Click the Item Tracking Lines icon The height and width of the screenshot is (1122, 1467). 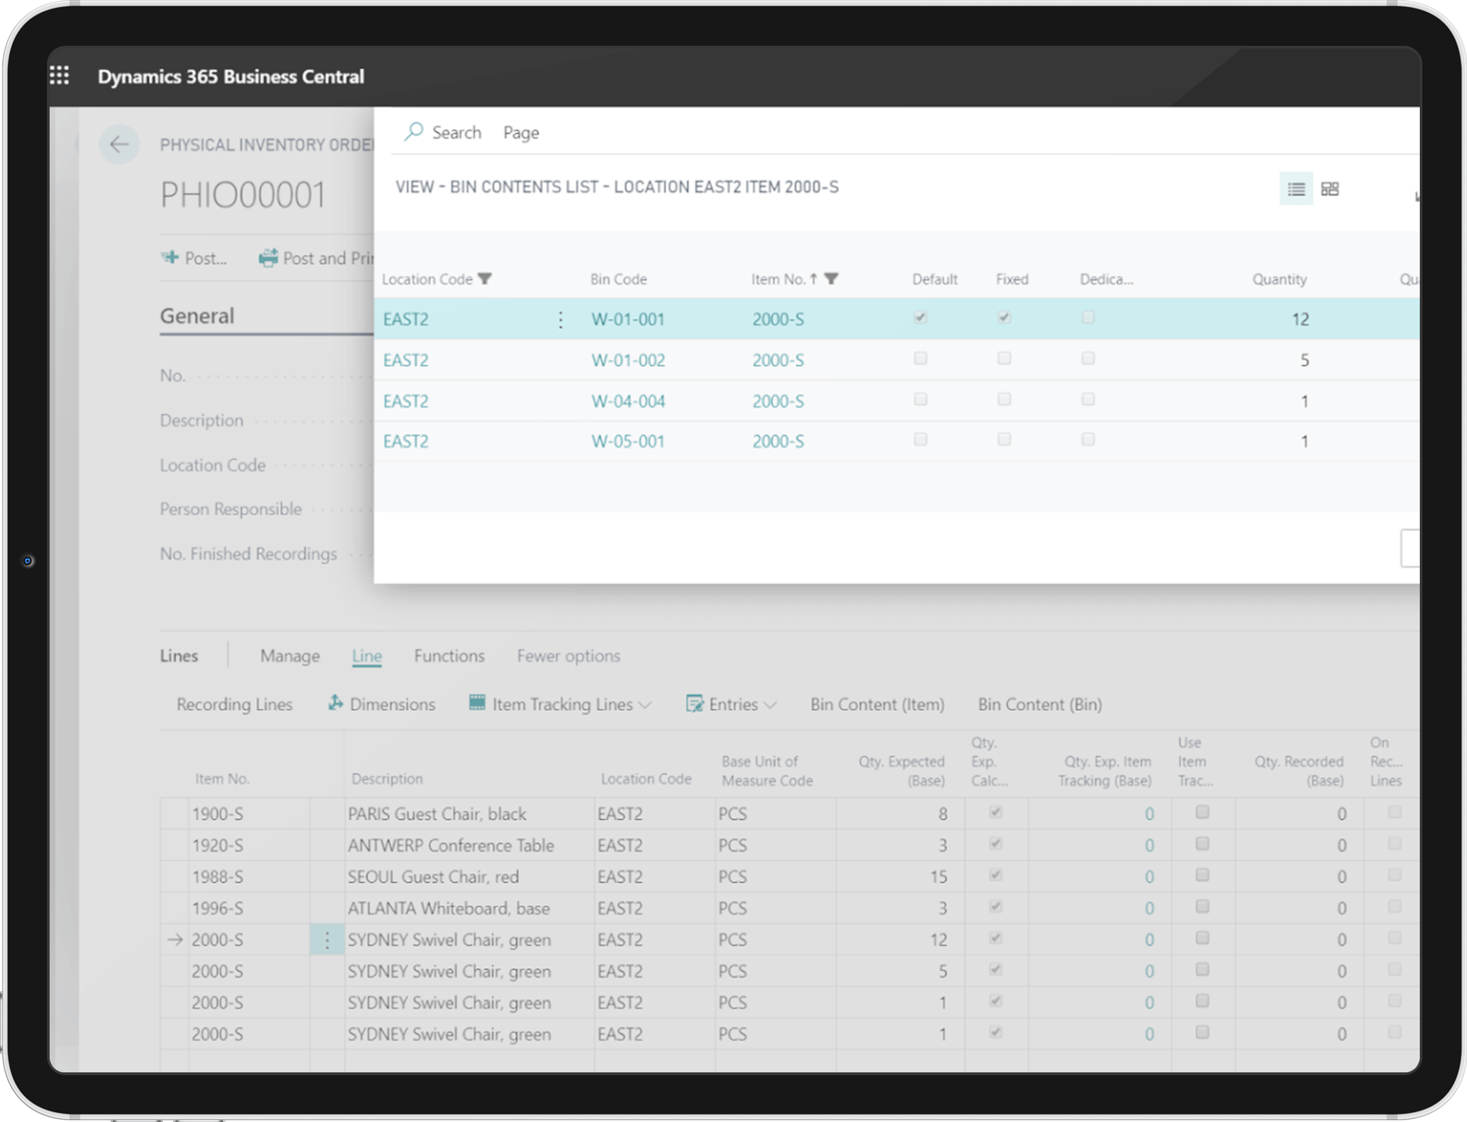[x=477, y=703]
